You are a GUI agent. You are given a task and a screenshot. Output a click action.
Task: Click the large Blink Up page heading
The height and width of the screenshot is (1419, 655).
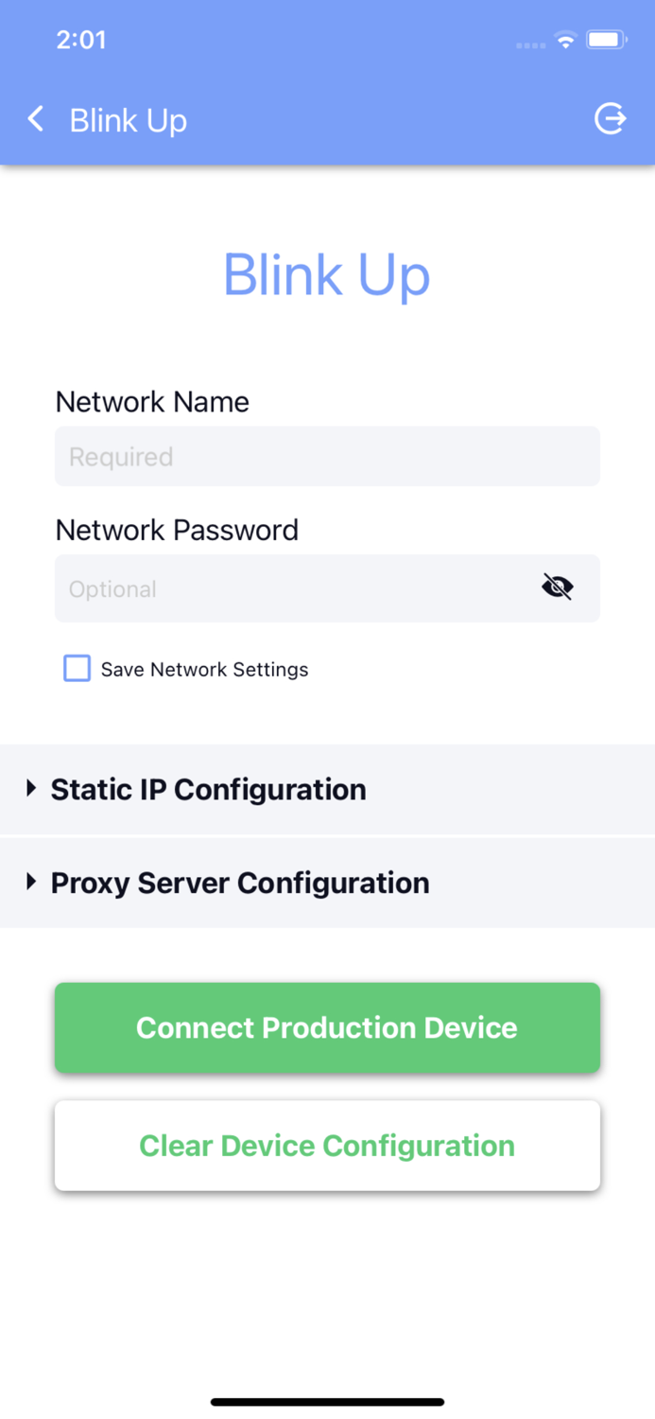coord(327,275)
